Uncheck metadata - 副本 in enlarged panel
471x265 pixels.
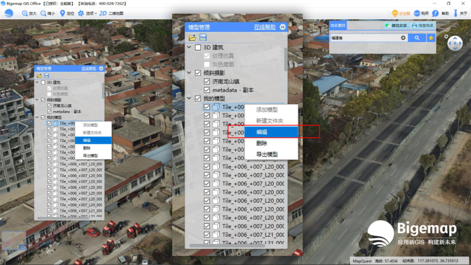(207, 90)
